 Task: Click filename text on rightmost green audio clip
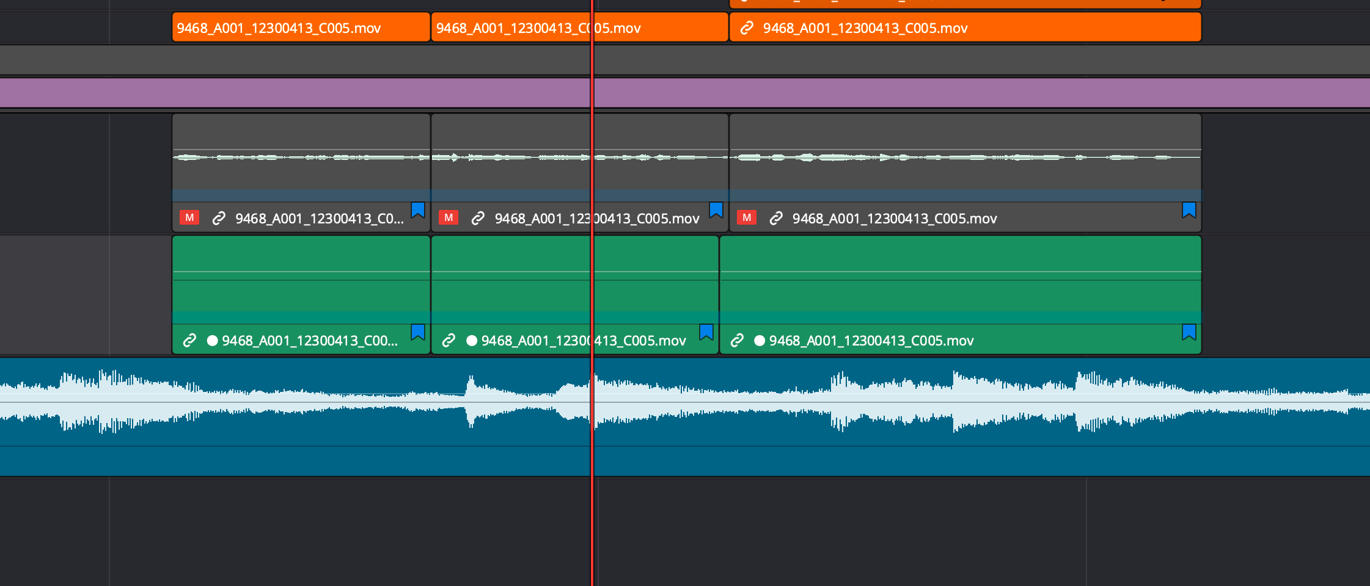coord(871,341)
